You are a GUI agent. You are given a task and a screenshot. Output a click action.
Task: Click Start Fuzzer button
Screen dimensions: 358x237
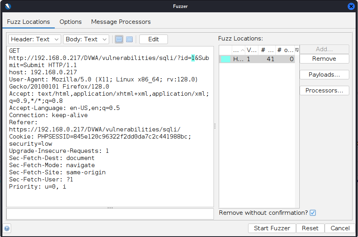tap(272, 228)
